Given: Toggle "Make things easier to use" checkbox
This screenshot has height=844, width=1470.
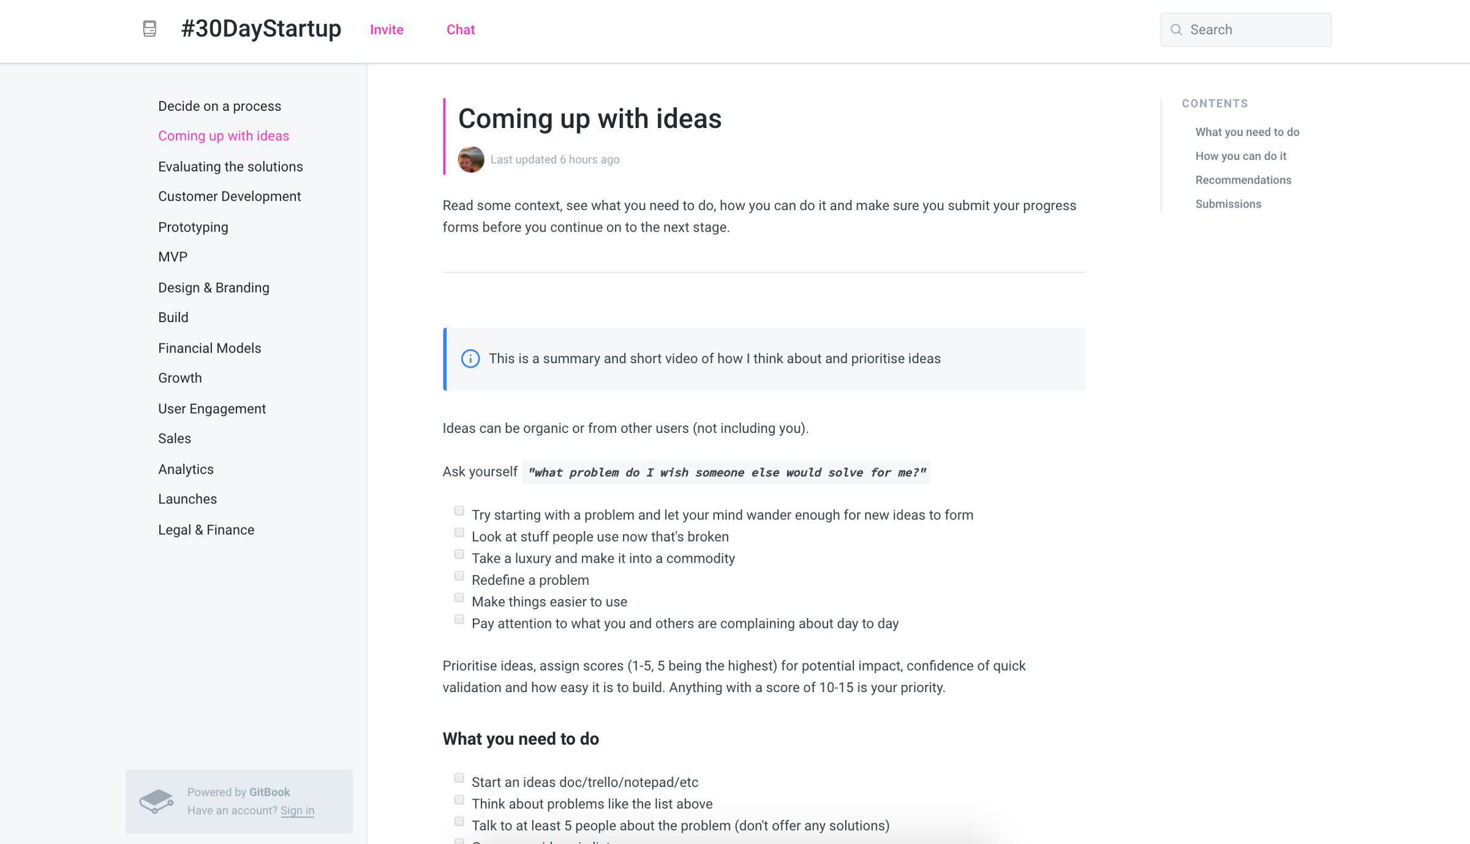Looking at the screenshot, I should tap(459, 598).
